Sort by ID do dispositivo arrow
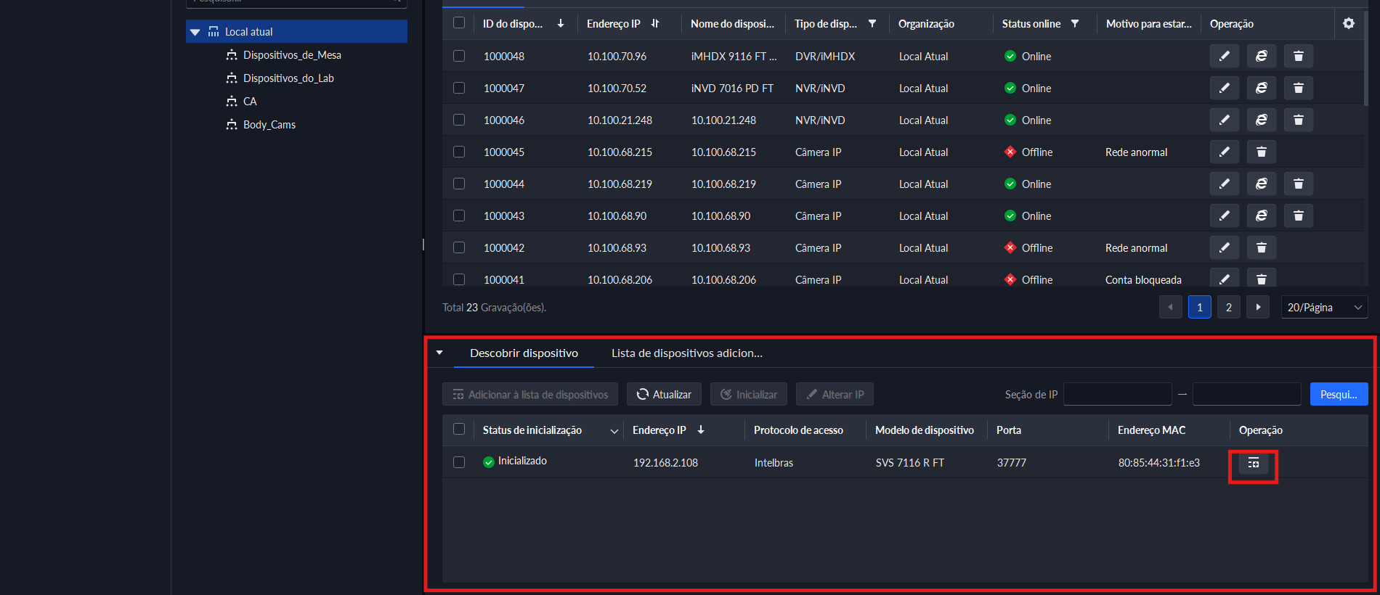The width and height of the screenshot is (1380, 595). (x=561, y=24)
